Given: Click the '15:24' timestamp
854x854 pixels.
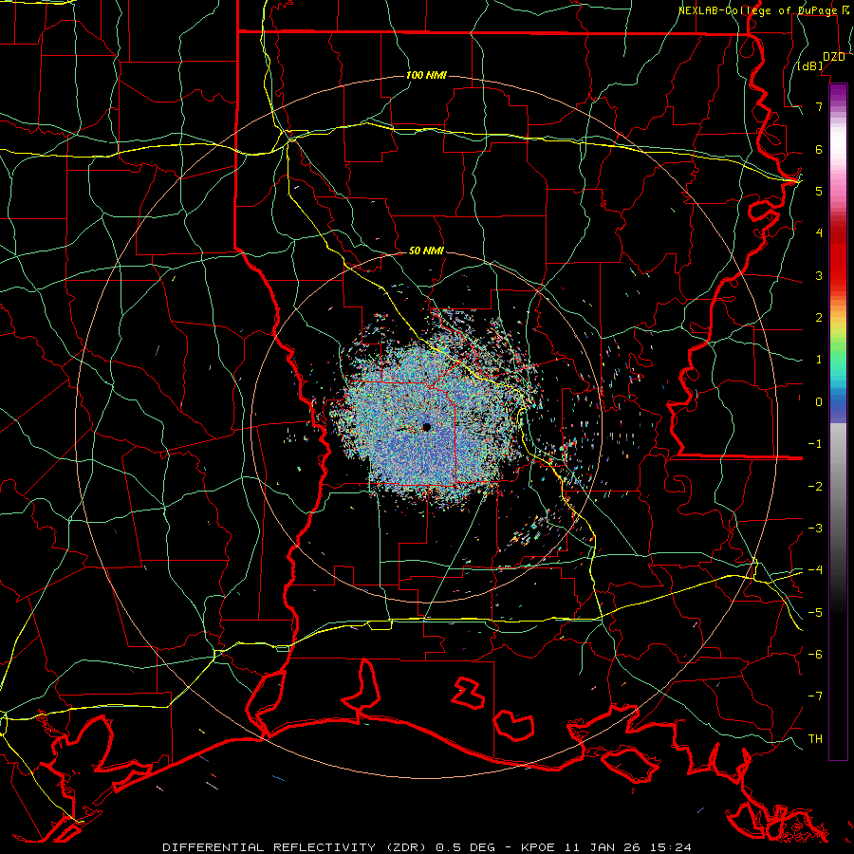Looking at the screenshot, I should click(x=671, y=847).
